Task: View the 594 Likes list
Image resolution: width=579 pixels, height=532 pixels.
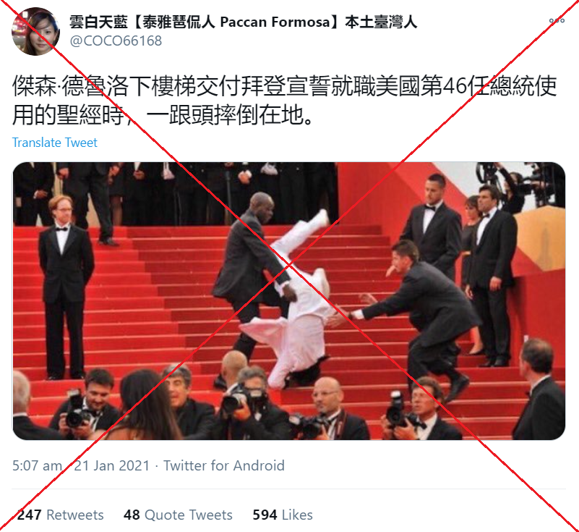Action: pos(283,515)
